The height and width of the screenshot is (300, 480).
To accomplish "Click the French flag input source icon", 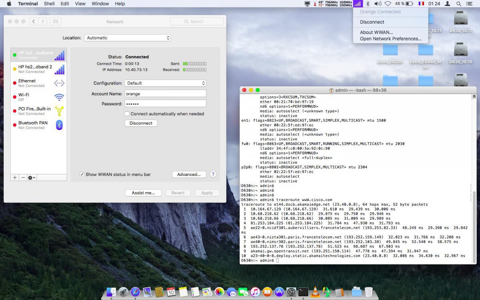I will coord(421,4).
